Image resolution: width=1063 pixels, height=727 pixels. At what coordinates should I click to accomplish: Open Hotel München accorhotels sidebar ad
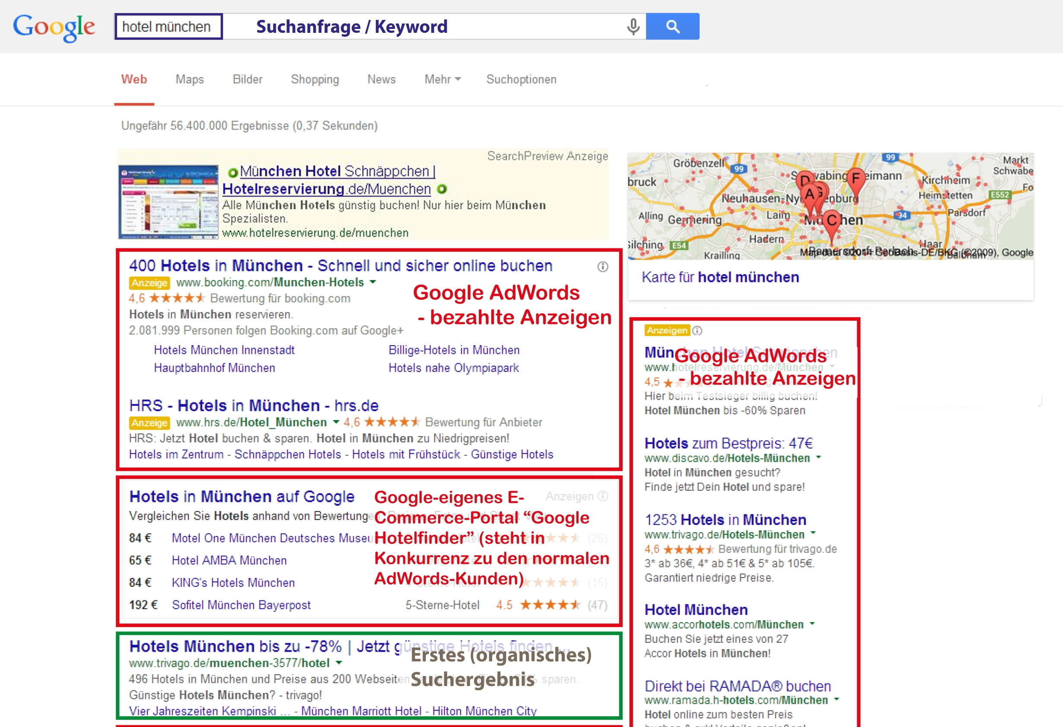tap(696, 610)
